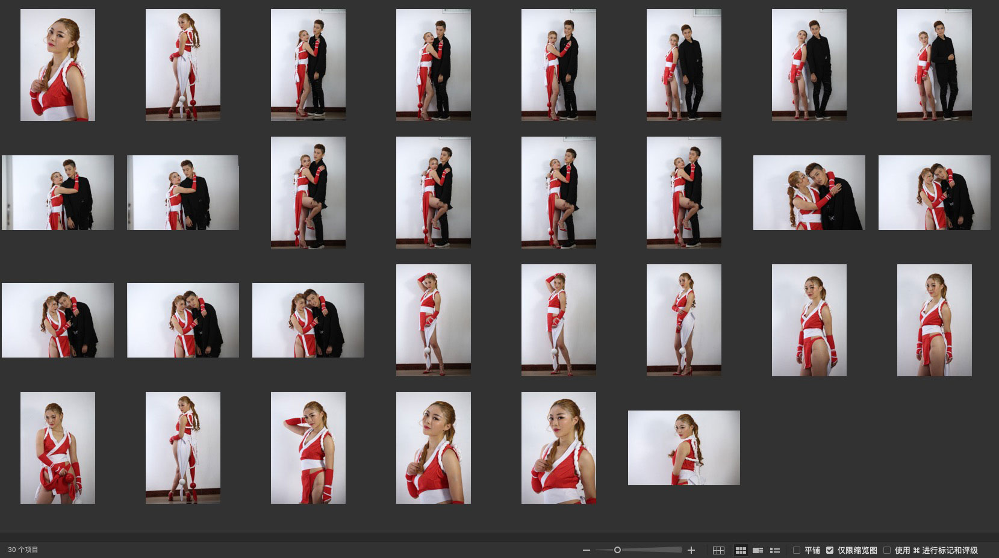Select the first close-up portrait thumbnail
Image resolution: width=999 pixels, height=558 pixels.
[x=58, y=65]
